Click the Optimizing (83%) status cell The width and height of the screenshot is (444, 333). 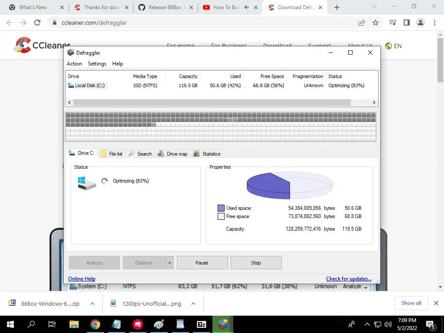pos(346,85)
